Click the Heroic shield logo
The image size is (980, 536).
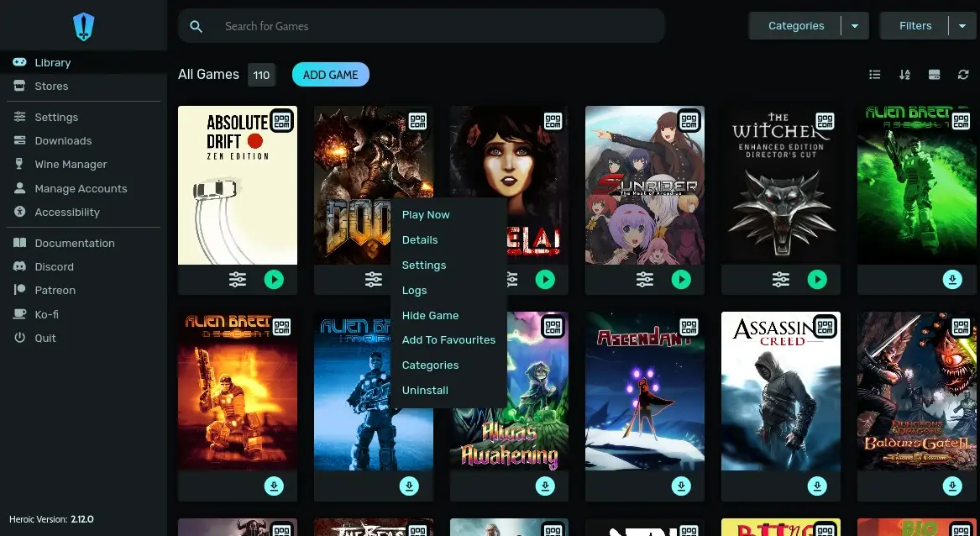click(x=83, y=25)
